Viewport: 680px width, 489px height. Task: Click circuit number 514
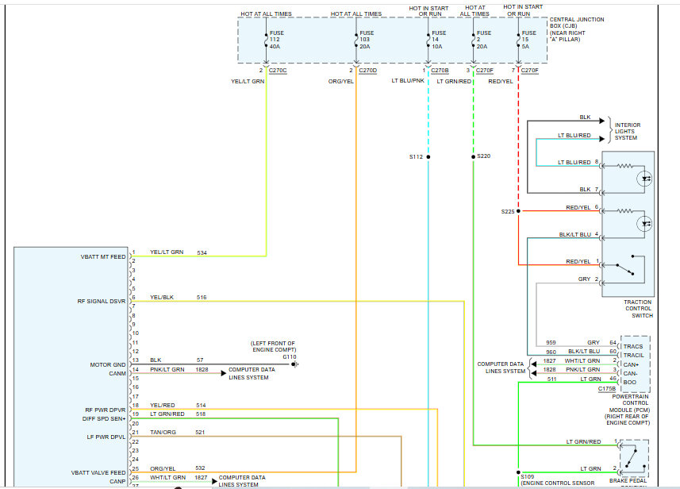(x=201, y=406)
